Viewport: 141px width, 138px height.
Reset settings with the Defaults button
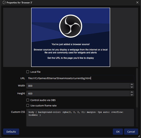click(11, 132)
